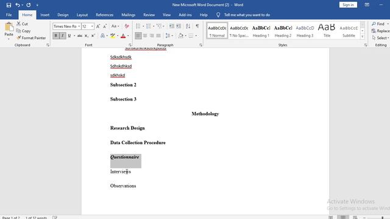The width and height of the screenshot is (390, 219).
Task: Apply the yellow text highlight color
Action: 113,36
